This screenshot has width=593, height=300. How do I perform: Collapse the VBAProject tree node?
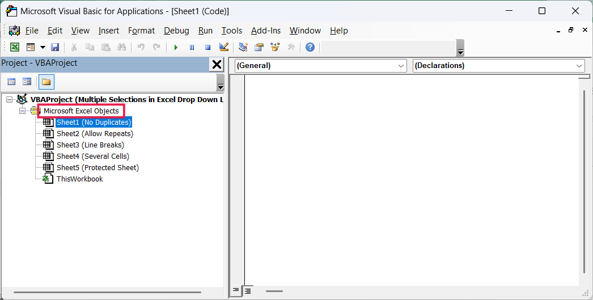(x=10, y=100)
